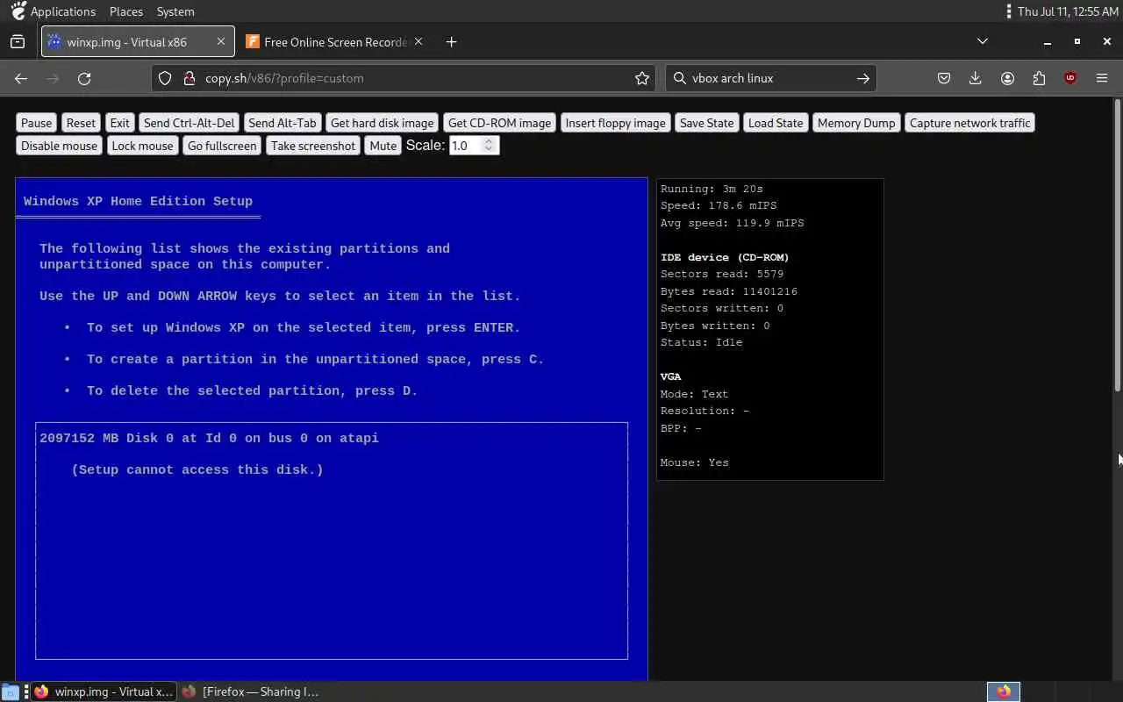Click the search magnifier icon
Image resolution: width=1123 pixels, height=702 pixels.
(x=679, y=78)
